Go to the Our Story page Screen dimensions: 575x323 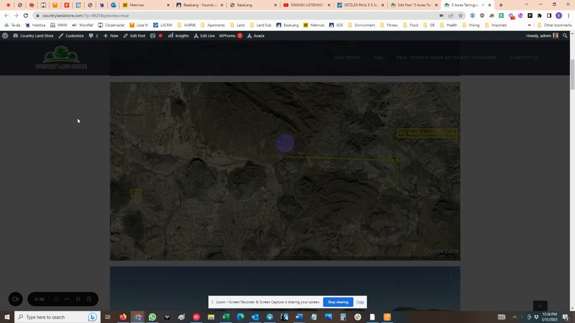[x=347, y=57]
